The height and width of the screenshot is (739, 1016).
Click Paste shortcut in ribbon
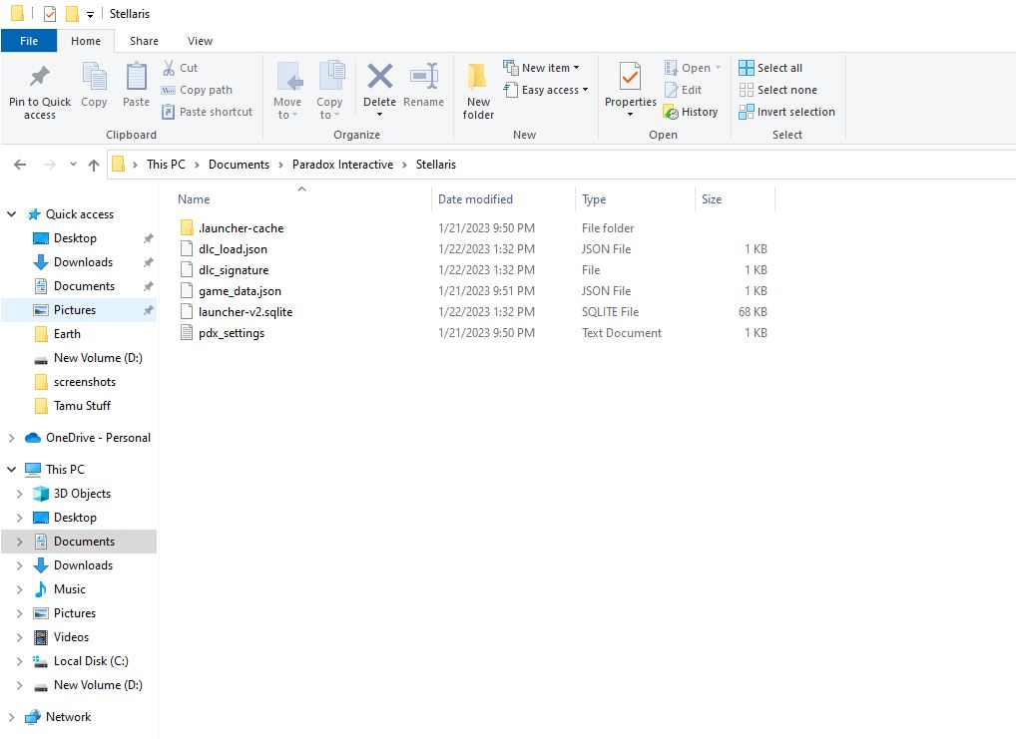pos(208,112)
